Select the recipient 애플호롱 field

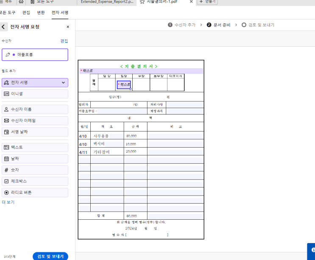(35, 55)
